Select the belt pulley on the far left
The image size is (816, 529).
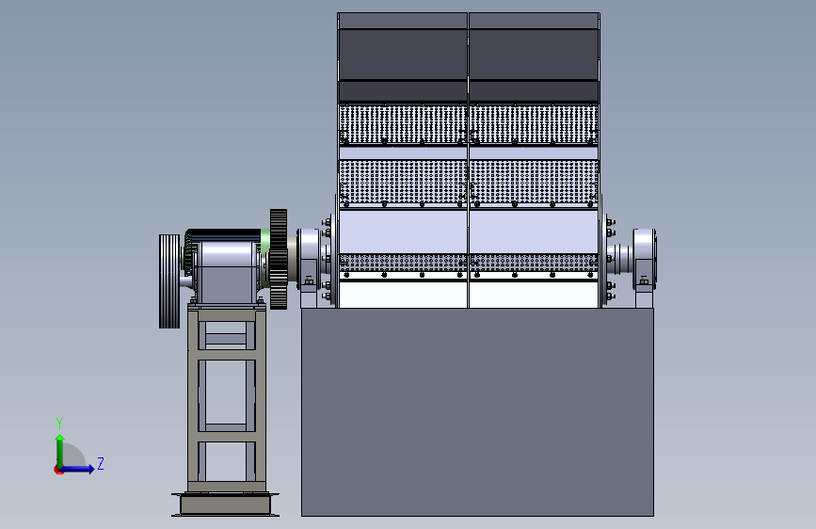coord(169,281)
